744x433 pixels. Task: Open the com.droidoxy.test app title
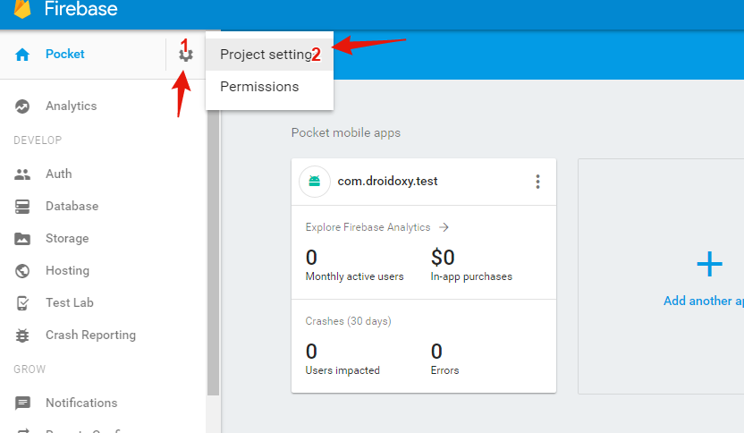(x=387, y=182)
